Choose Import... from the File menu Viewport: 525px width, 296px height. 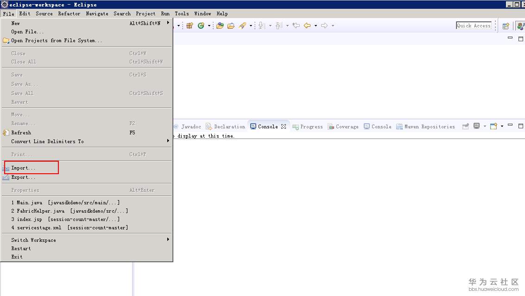pyautogui.click(x=87, y=168)
